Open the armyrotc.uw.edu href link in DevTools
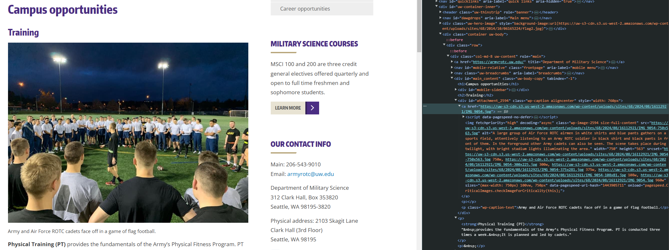This screenshot has height=250, width=669. 498,62
